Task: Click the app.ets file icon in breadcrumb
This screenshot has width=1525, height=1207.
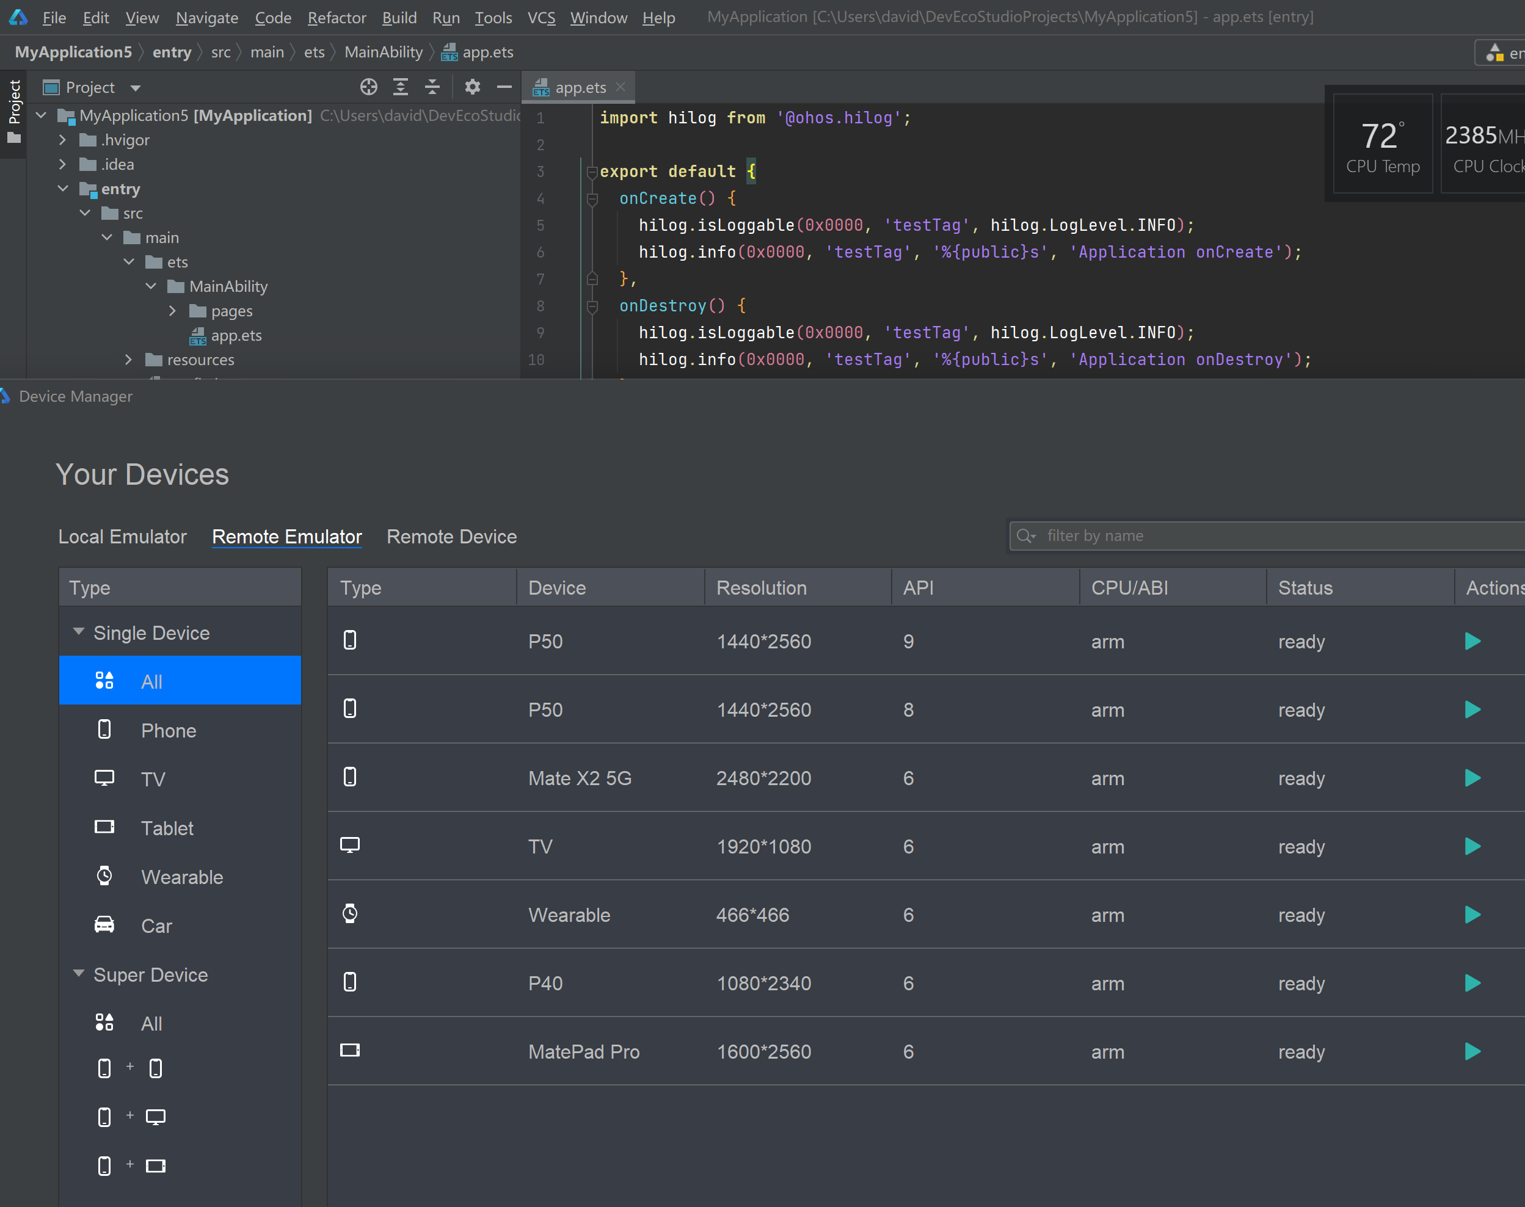Action: point(449,53)
